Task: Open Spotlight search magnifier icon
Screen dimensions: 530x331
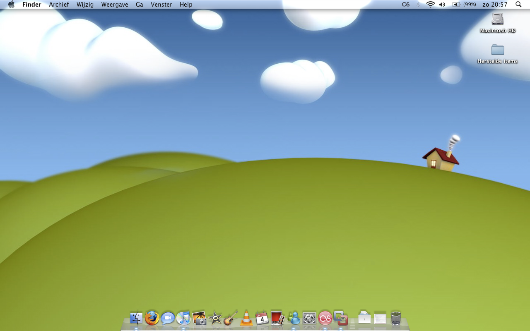Action: (518, 5)
